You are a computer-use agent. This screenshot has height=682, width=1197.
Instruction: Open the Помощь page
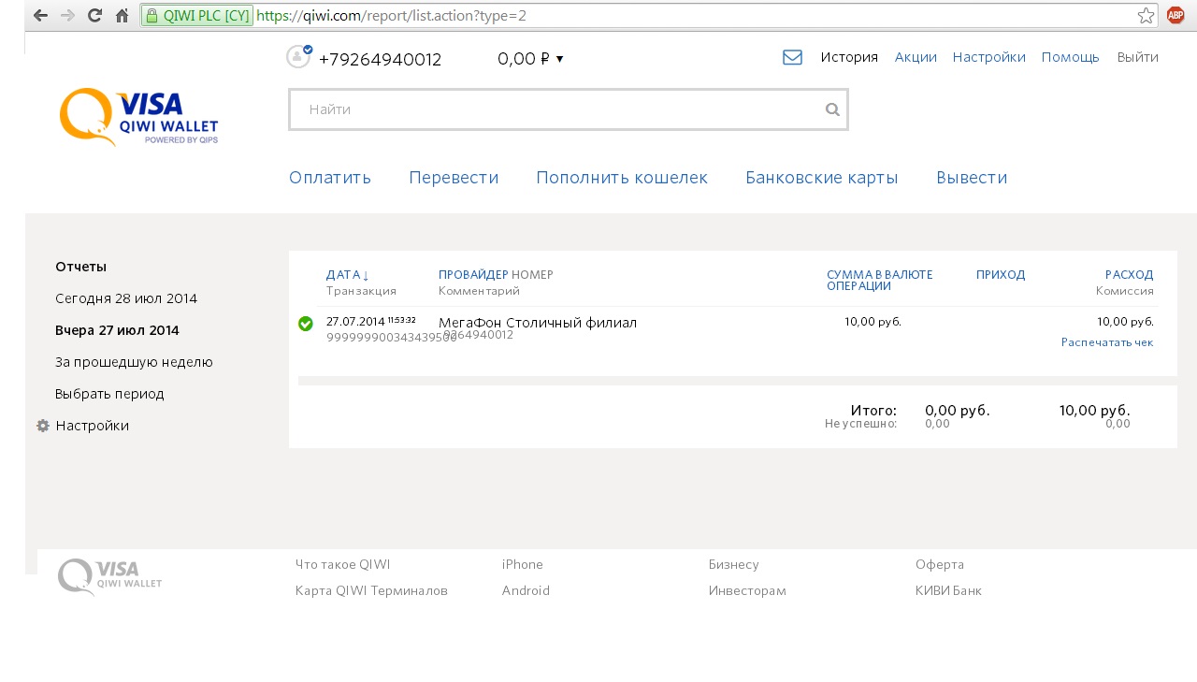[1071, 57]
